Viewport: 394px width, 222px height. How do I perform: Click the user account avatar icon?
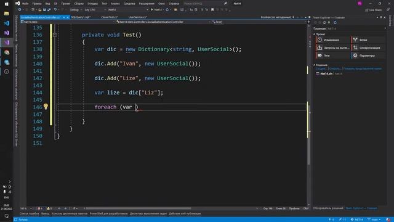360,3
